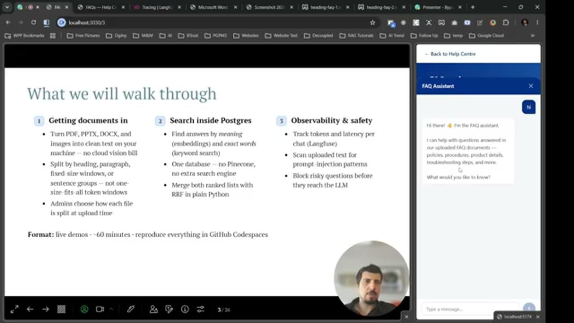Open the colorful circle extension icon
Viewport: 574px width, 323px height.
[x=493, y=22]
